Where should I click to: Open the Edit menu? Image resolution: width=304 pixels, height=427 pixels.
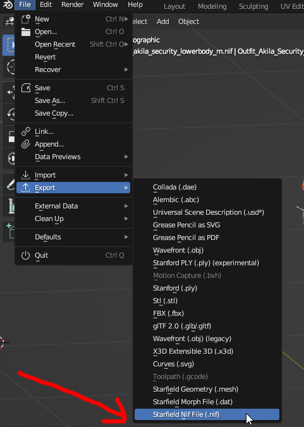point(46,4)
